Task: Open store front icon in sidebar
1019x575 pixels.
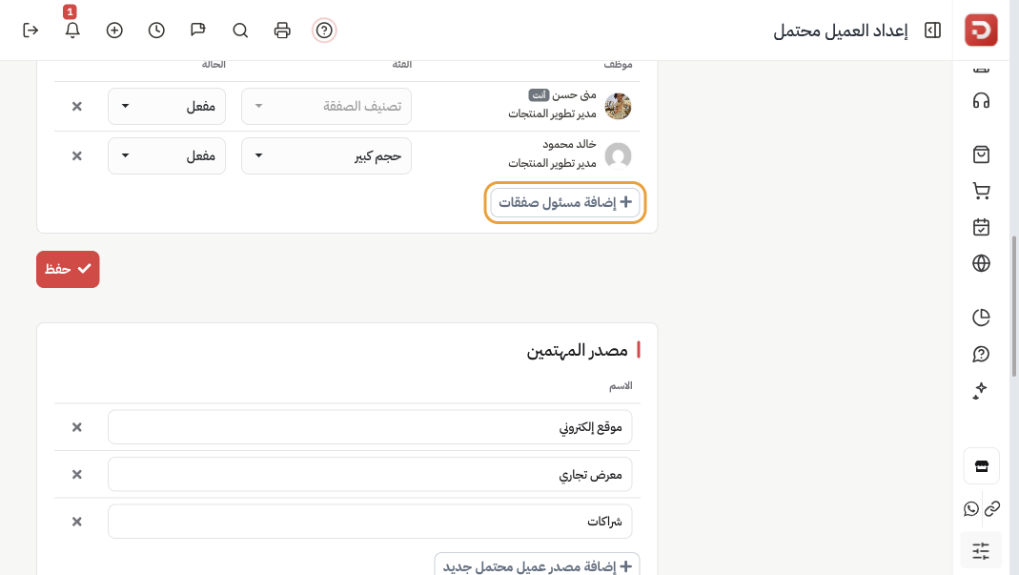Action: (981, 466)
